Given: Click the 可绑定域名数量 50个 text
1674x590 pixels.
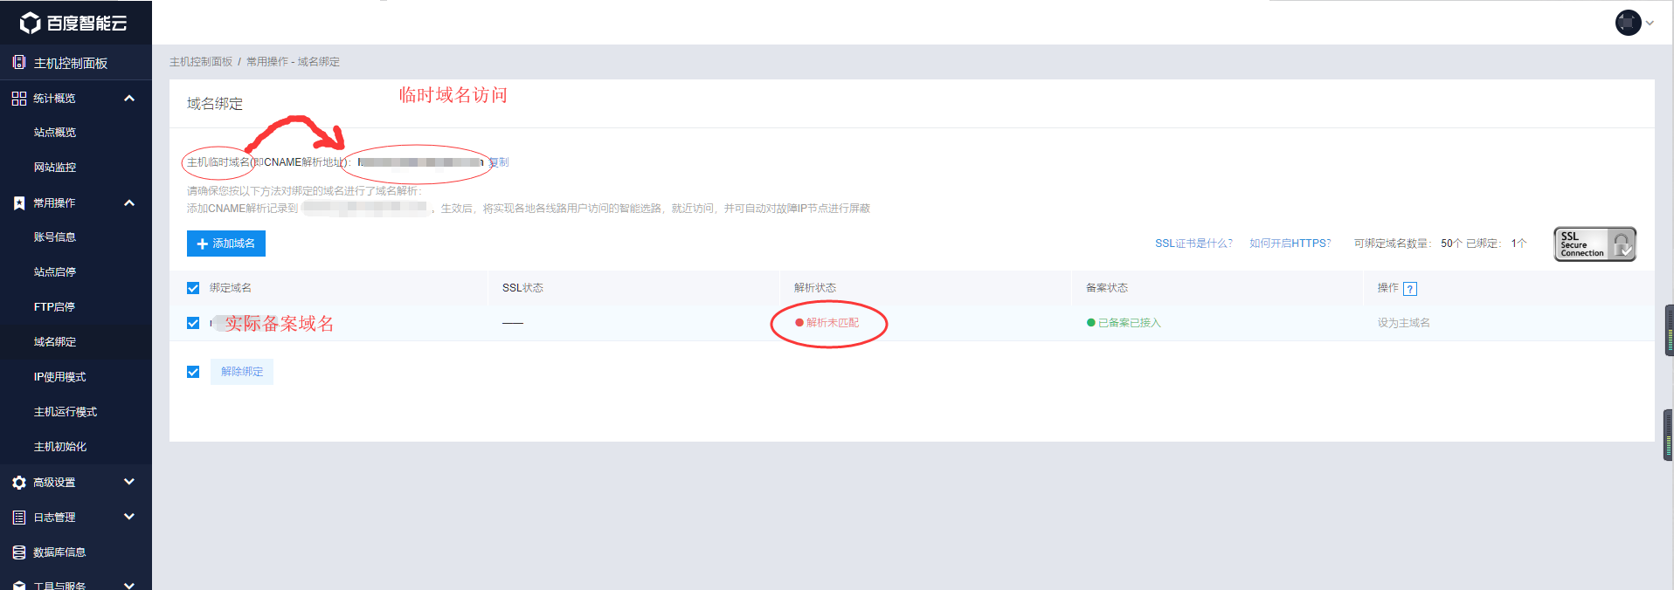Looking at the screenshot, I should (1408, 244).
